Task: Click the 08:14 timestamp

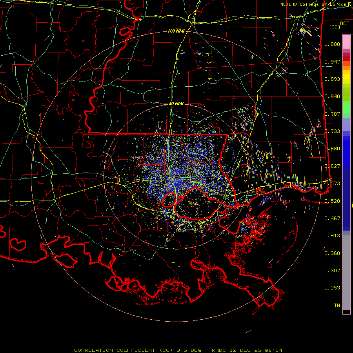Action: tap(273, 350)
